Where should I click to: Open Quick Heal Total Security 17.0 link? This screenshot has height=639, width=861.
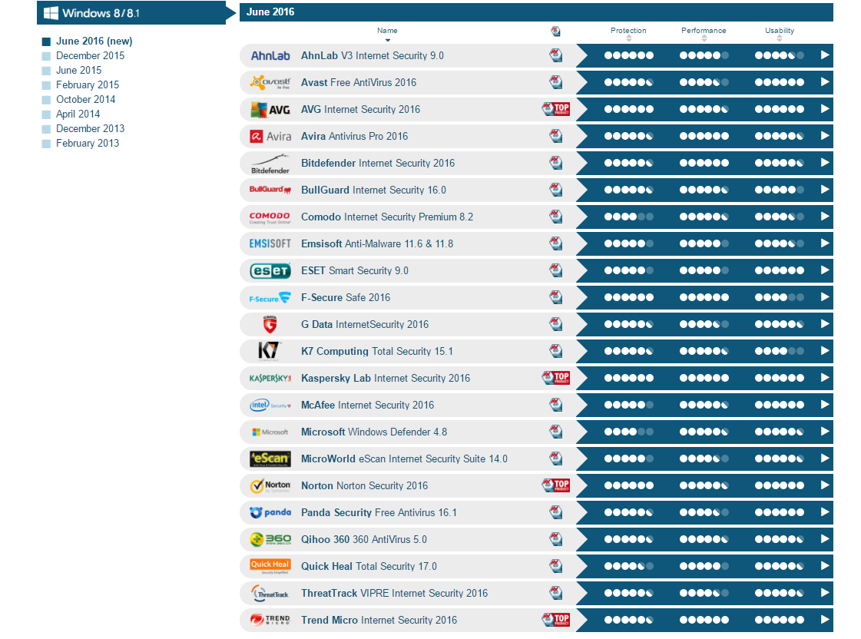coord(369,567)
